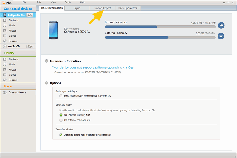Collapse the Softpedia device tree arrow

tap(2, 15)
